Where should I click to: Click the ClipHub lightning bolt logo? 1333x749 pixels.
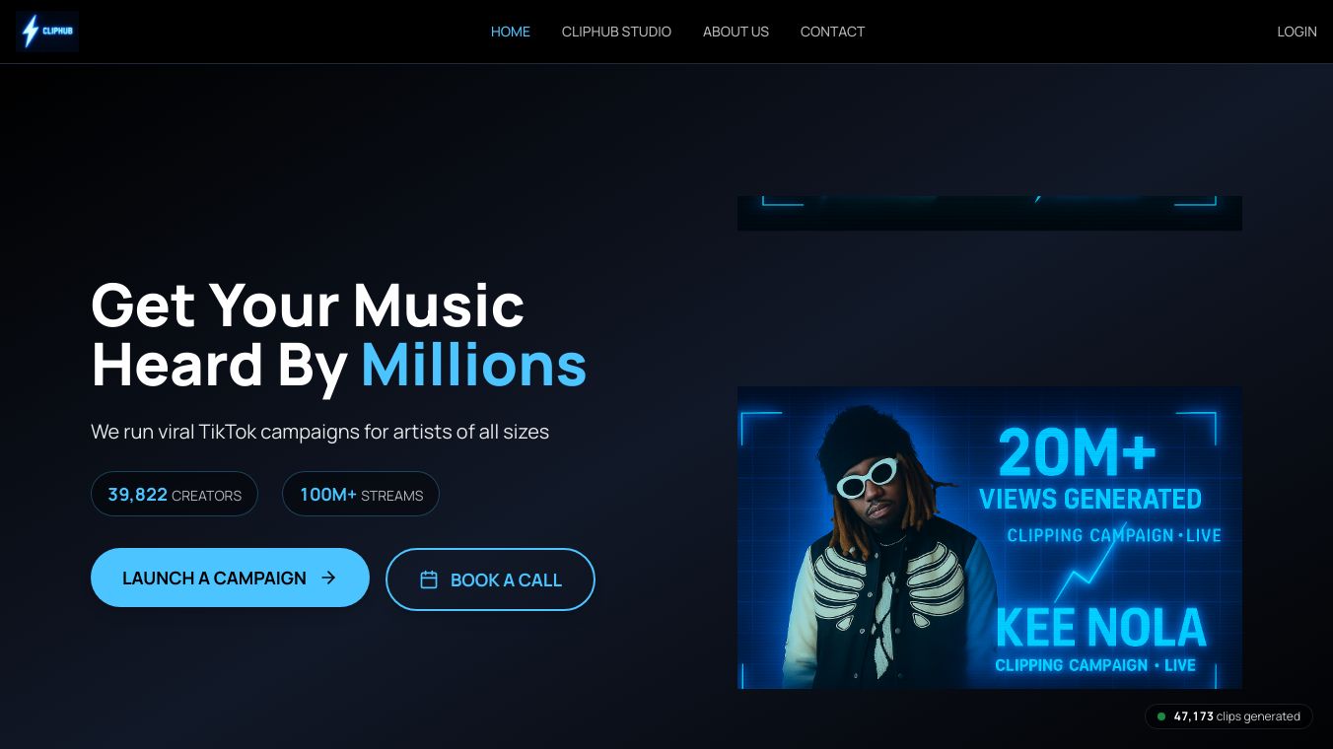pyautogui.click(x=47, y=32)
